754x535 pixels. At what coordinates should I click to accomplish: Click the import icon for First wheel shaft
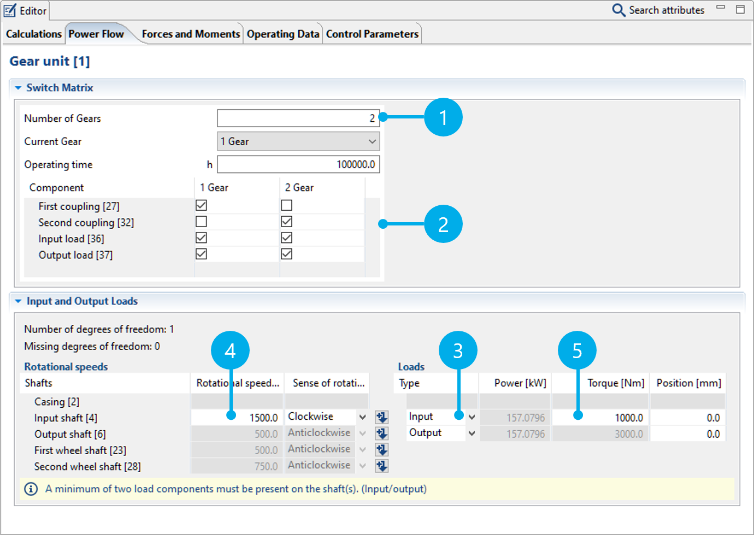pyautogui.click(x=382, y=450)
